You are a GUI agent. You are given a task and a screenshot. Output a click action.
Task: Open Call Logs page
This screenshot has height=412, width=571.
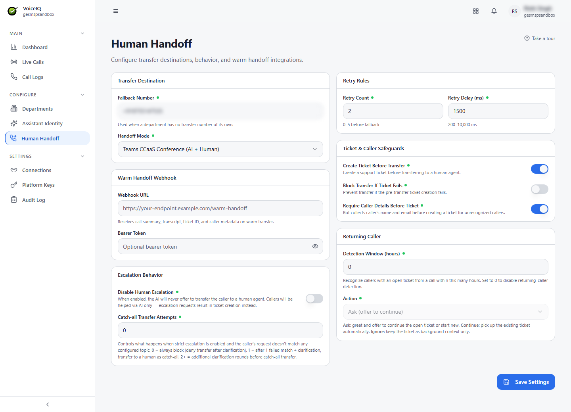[48, 77]
